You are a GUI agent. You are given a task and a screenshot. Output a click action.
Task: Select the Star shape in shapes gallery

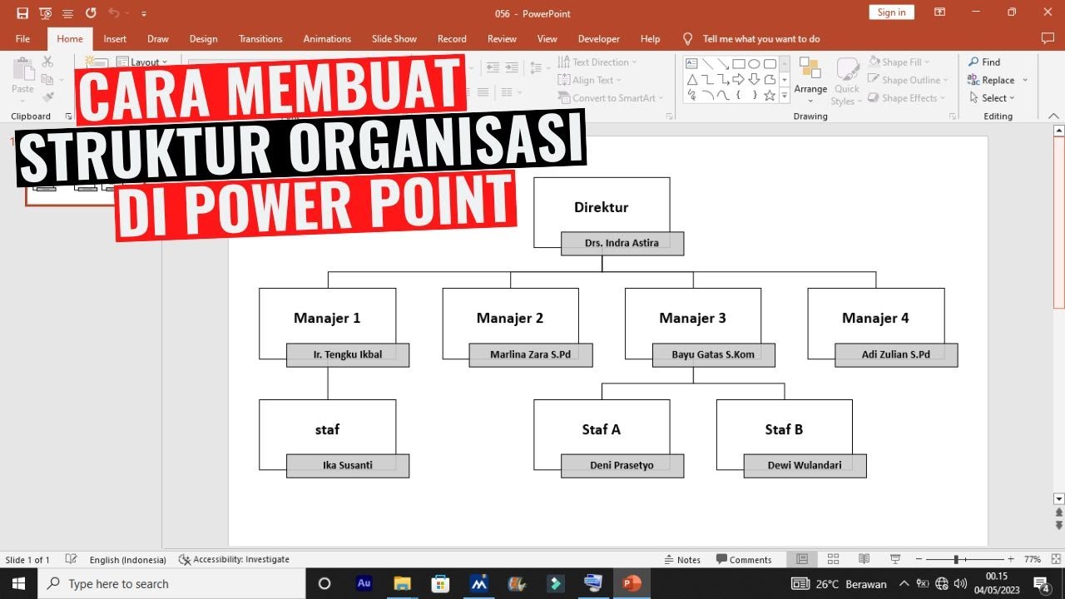click(770, 96)
